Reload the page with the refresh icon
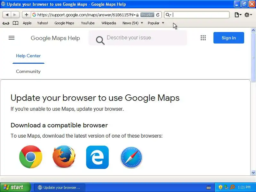Image resolution: width=256 pixels, height=192 pixels. tap(158, 15)
